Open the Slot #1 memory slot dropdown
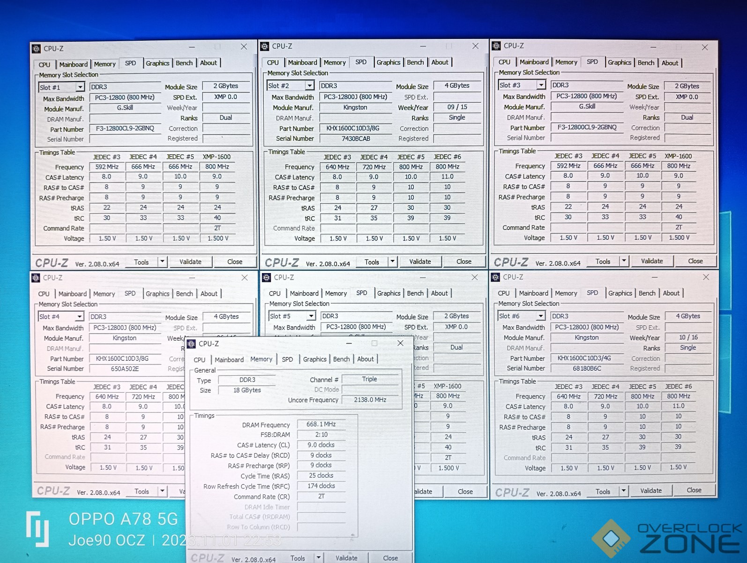 pyautogui.click(x=80, y=87)
